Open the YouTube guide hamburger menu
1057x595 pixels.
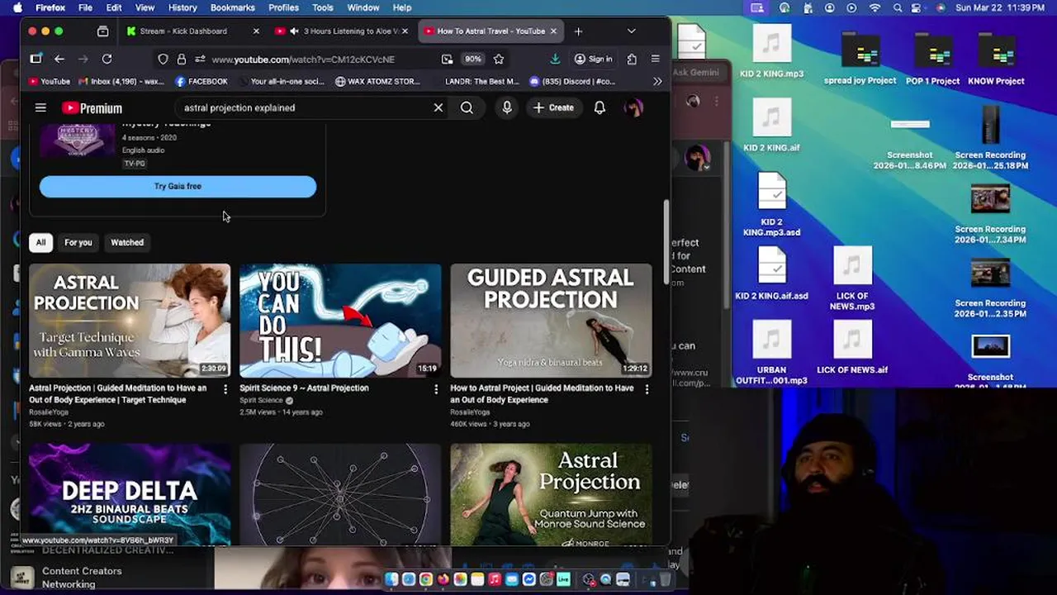tap(40, 107)
